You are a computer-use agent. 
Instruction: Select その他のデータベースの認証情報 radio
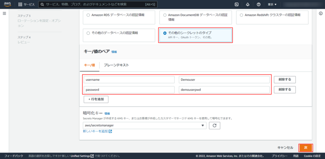88,33
